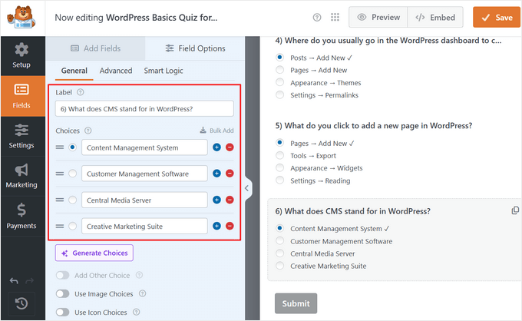Select Settings → Reading radio in preview

pos(280,180)
